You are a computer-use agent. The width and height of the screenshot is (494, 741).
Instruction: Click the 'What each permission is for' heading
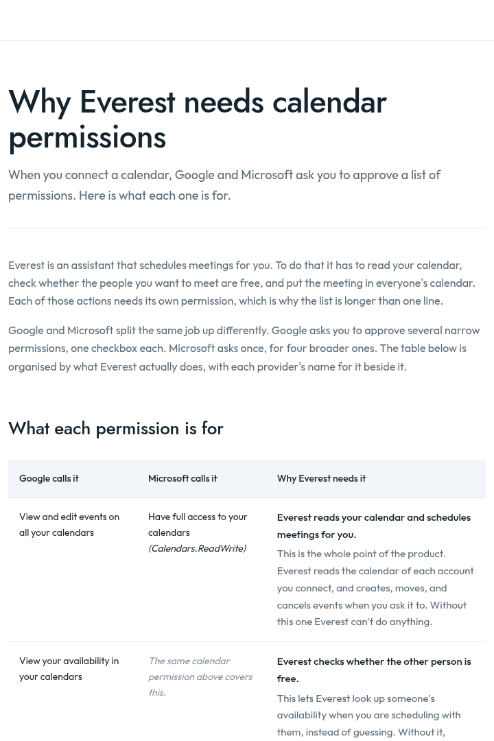click(116, 428)
